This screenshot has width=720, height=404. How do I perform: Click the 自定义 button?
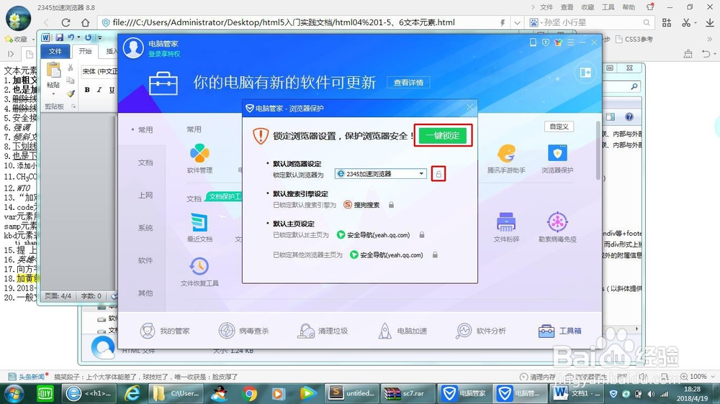[x=559, y=127]
